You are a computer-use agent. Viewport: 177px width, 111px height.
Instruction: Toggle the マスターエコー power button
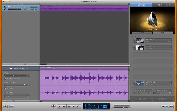coord(135,92)
